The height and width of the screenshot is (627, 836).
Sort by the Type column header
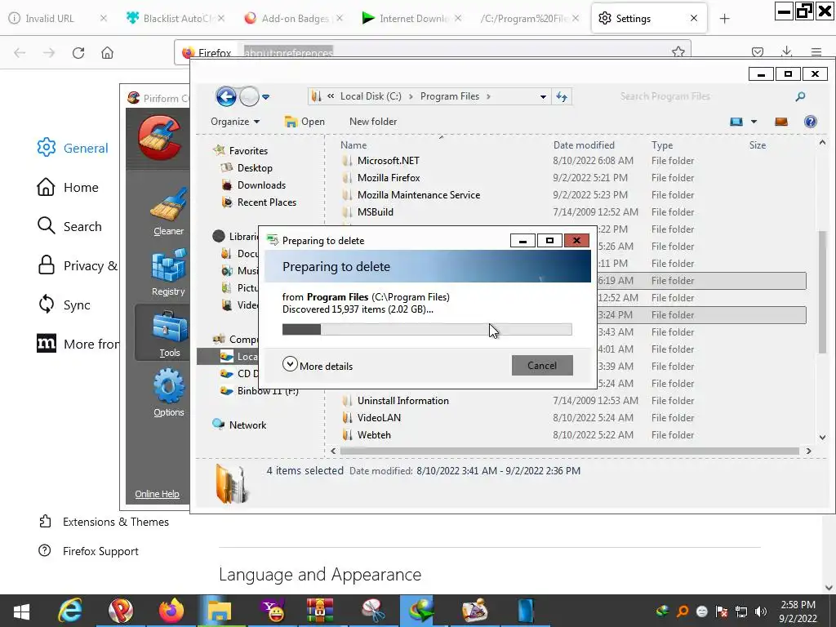click(x=662, y=145)
